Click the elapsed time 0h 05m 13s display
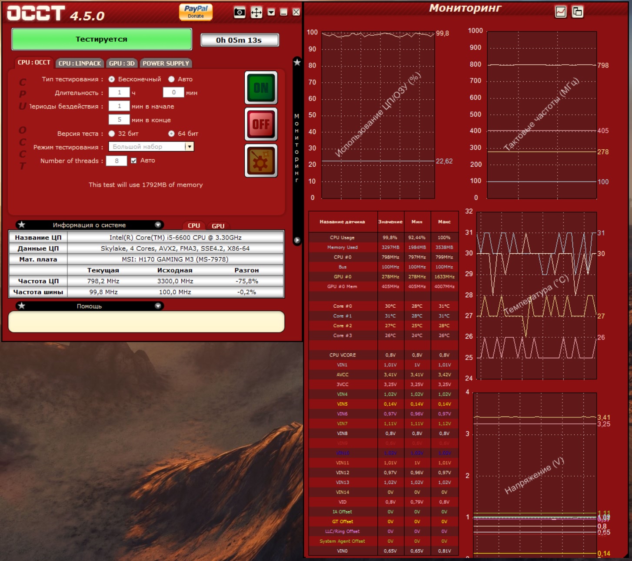This screenshot has height=561, width=632. (x=239, y=40)
